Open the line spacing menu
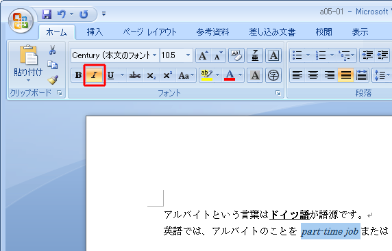Image resolution: width=392 pixels, height=251 pixels. click(x=382, y=75)
